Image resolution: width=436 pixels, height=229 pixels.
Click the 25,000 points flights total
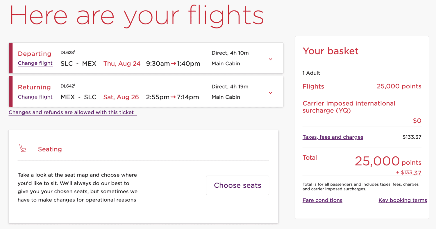(399, 86)
